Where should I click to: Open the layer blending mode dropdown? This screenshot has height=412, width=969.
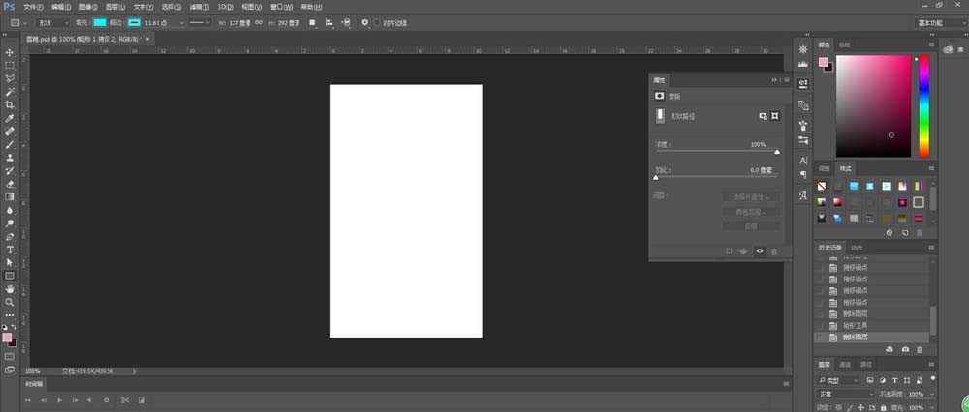tap(845, 395)
